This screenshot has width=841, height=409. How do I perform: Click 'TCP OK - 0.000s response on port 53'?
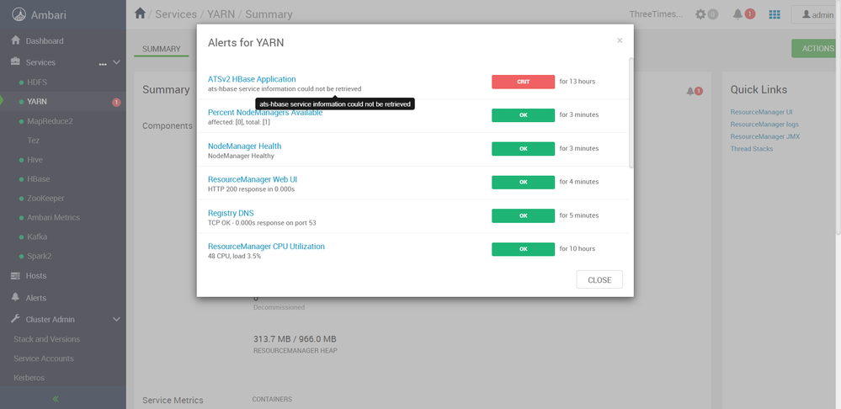coord(262,223)
